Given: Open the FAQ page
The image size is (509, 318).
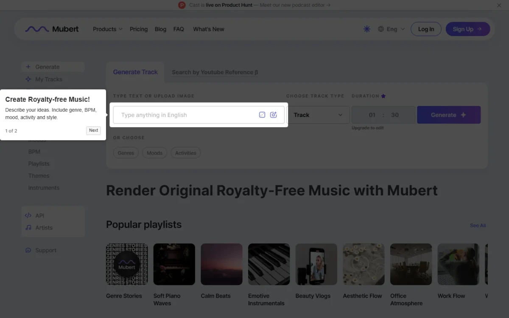Looking at the screenshot, I should pyautogui.click(x=179, y=29).
